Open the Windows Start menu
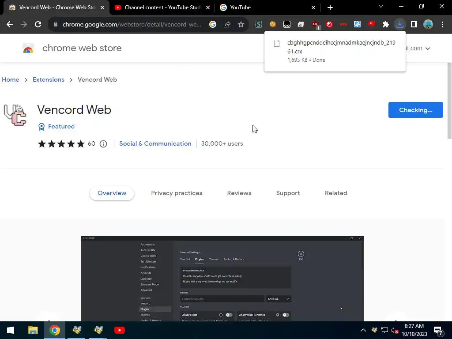The width and height of the screenshot is (452, 339). click(x=11, y=330)
